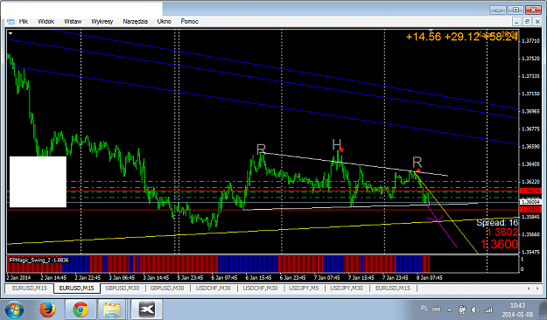Open the Widok menu
Screen dimensions: 547x320
click(x=46, y=22)
